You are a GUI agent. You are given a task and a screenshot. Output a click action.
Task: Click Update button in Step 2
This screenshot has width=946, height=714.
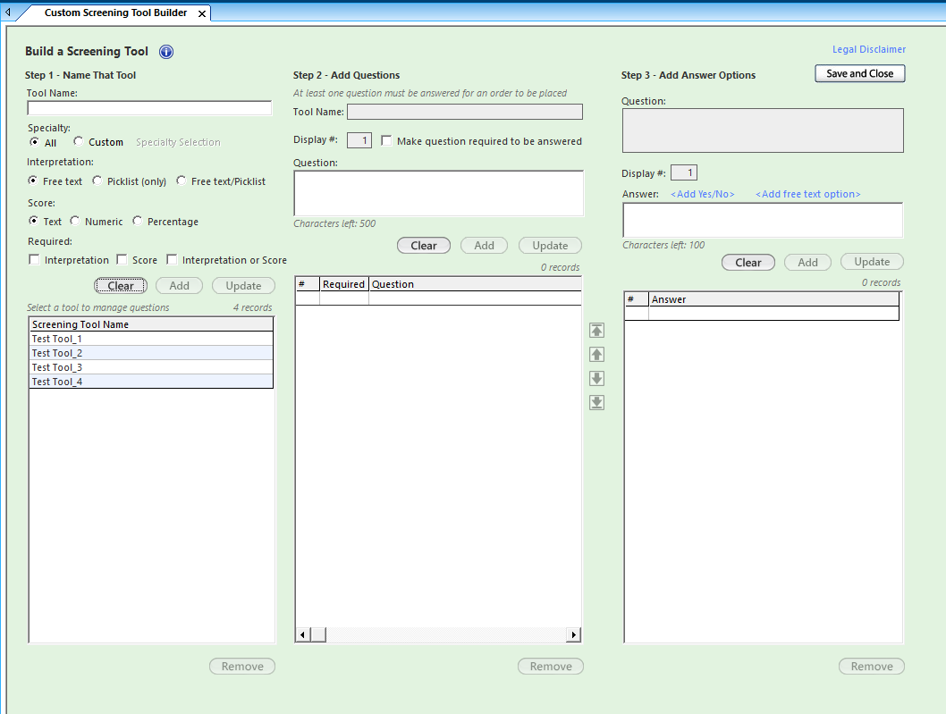(x=550, y=246)
